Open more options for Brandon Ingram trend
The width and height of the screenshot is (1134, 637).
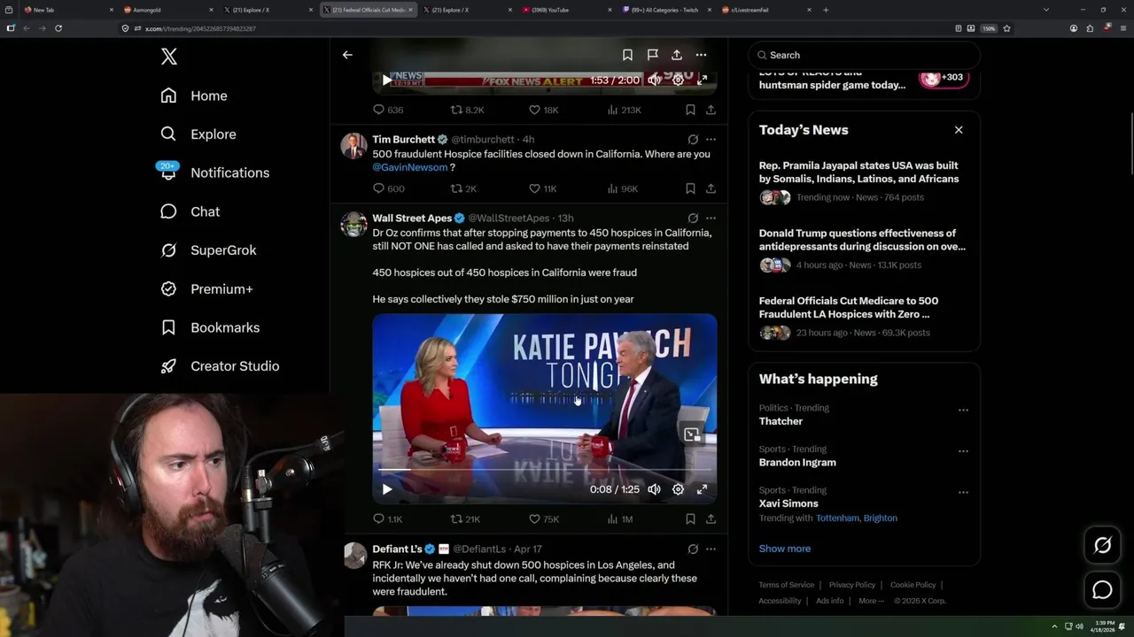pyautogui.click(x=963, y=451)
